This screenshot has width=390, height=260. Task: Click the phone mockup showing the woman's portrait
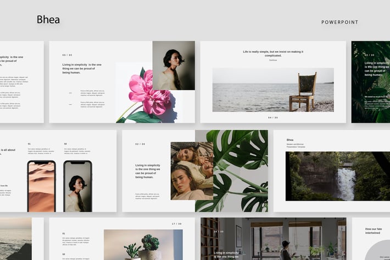tap(77, 186)
